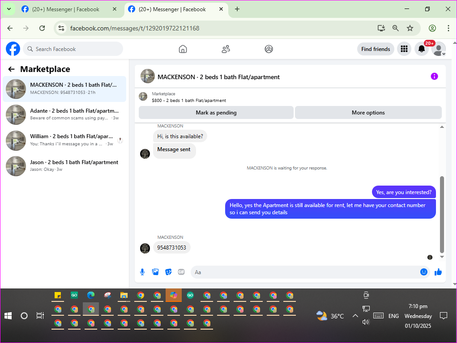457x343 pixels.
Task: Open Windows notification center icon
Action: (443, 316)
